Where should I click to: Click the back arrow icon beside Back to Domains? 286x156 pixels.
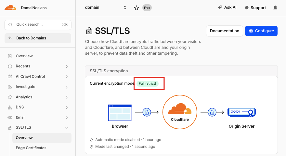tap(10, 38)
